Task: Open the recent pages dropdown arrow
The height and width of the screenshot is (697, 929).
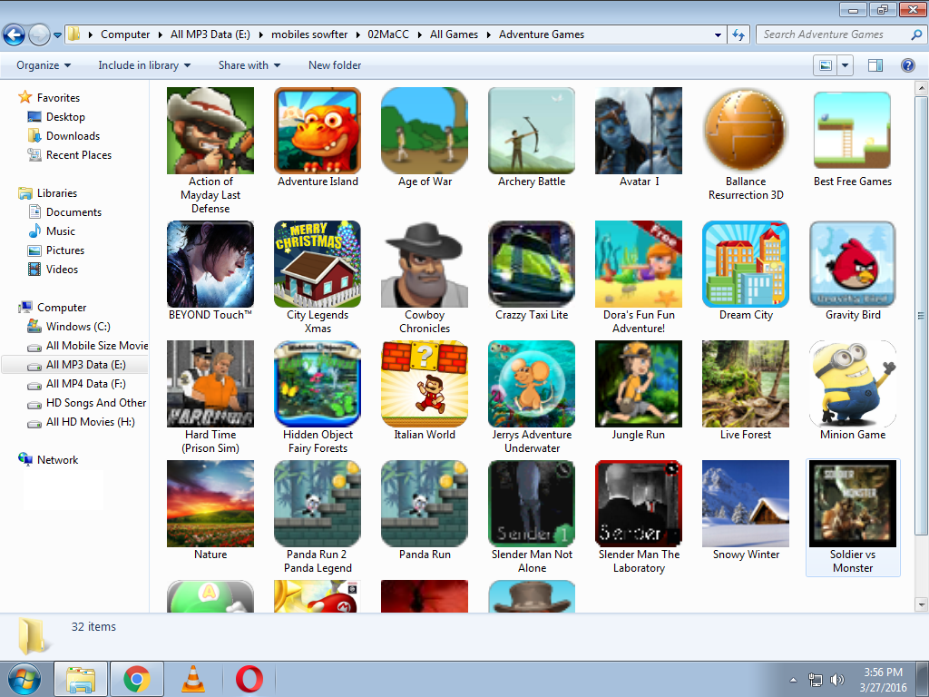Action: coord(57,35)
